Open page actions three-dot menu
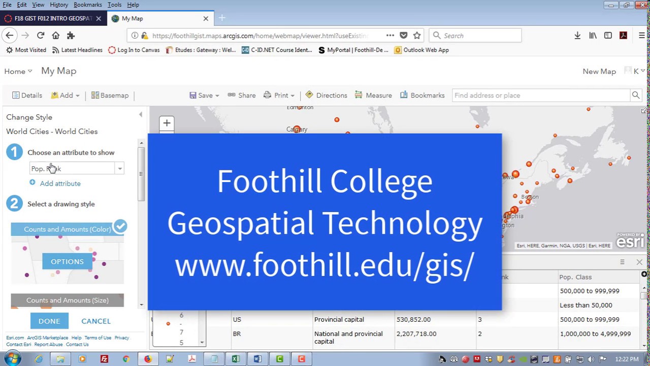 point(390,36)
